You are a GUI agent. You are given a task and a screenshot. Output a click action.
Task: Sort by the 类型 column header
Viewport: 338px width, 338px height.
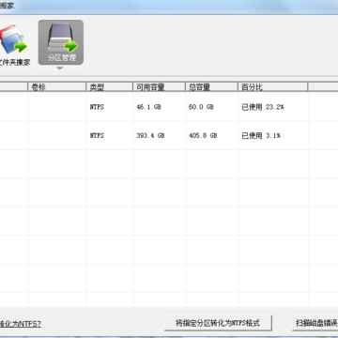(x=110, y=87)
